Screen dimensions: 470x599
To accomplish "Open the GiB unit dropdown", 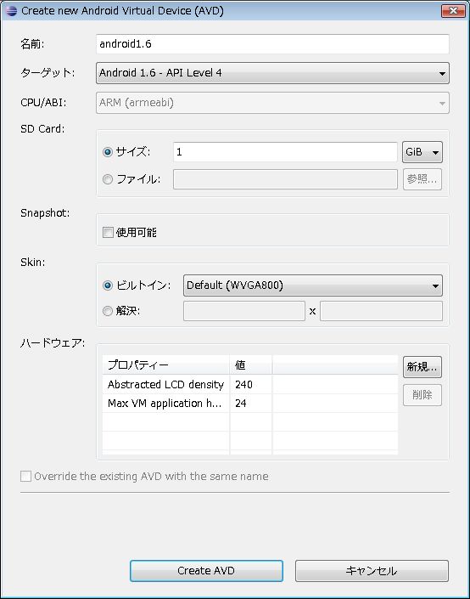I will click(422, 152).
